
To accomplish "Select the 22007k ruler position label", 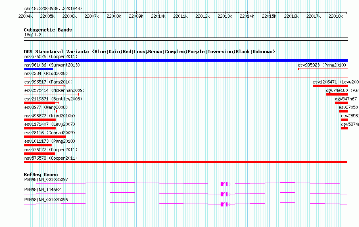I will click(92, 16).
